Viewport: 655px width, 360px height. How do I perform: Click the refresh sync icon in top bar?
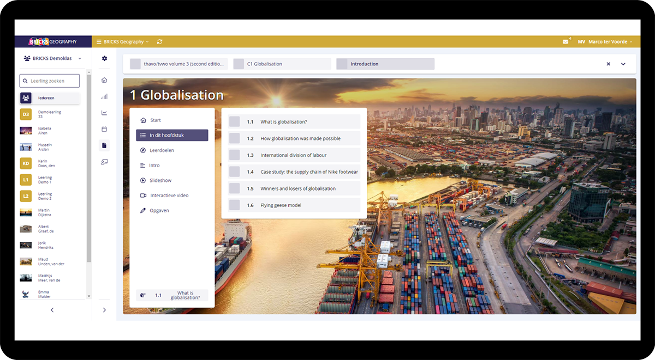point(159,41)
